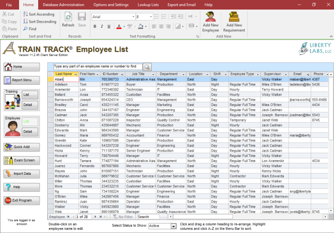Screen dimensions: 334x233
Task: Expand the Job Title column filter
Action: coord(153,74)
